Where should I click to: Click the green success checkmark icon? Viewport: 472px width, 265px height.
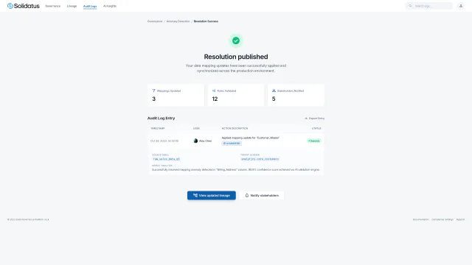[x=236, y=40]
